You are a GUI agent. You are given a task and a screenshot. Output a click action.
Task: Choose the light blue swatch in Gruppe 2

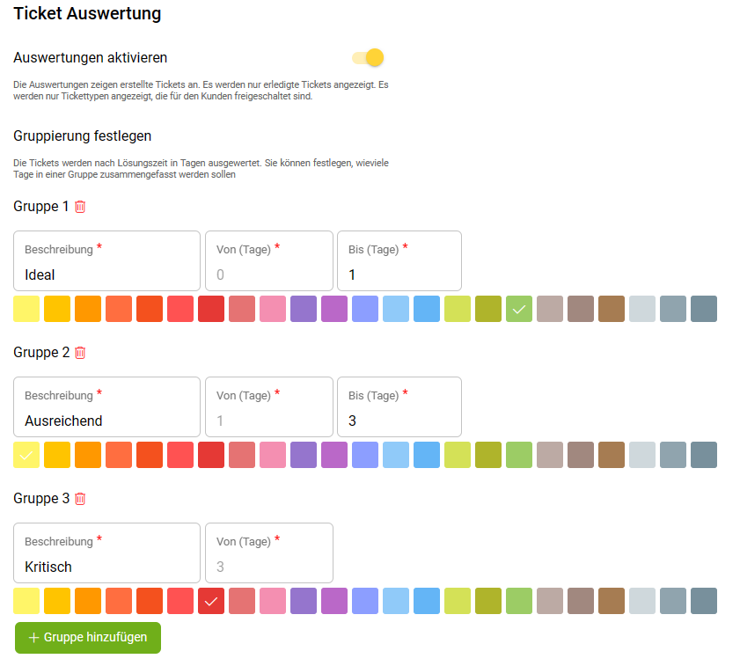pyautogui.click(x=396, y=455)
